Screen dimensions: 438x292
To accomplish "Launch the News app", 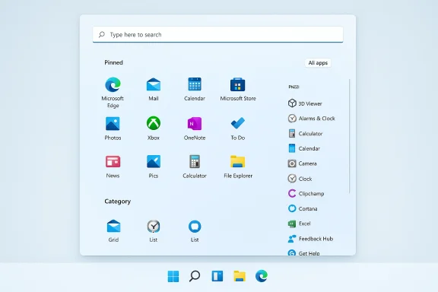I will pos(113,167).
